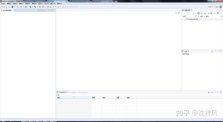Toggle Categorized presentation in Task List
Screen dimensions: 223x122
(x=199, y=13)
